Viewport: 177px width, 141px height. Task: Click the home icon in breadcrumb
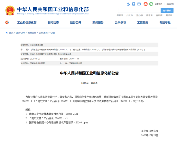point(6,33)
